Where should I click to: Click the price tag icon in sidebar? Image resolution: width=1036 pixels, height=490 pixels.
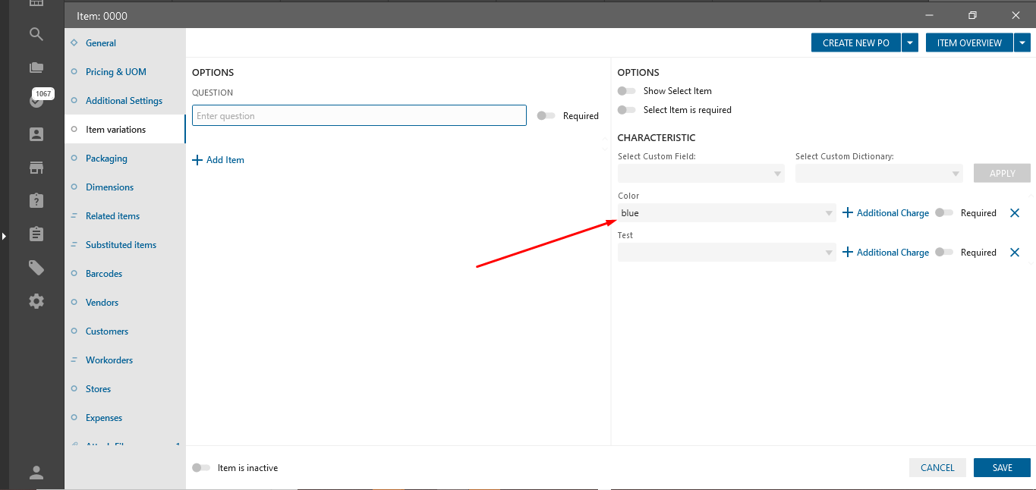click(x=36, y=267)
